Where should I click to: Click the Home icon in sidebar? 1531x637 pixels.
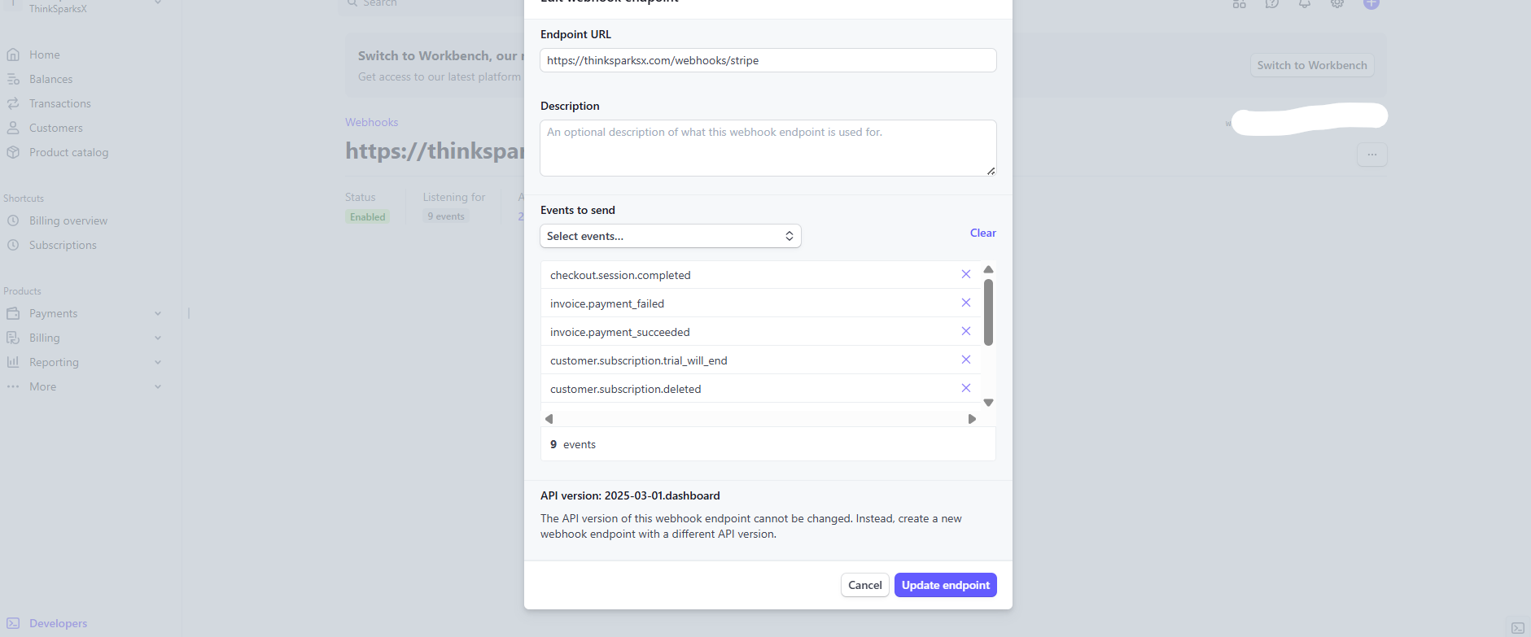click(x=13, y=55)
